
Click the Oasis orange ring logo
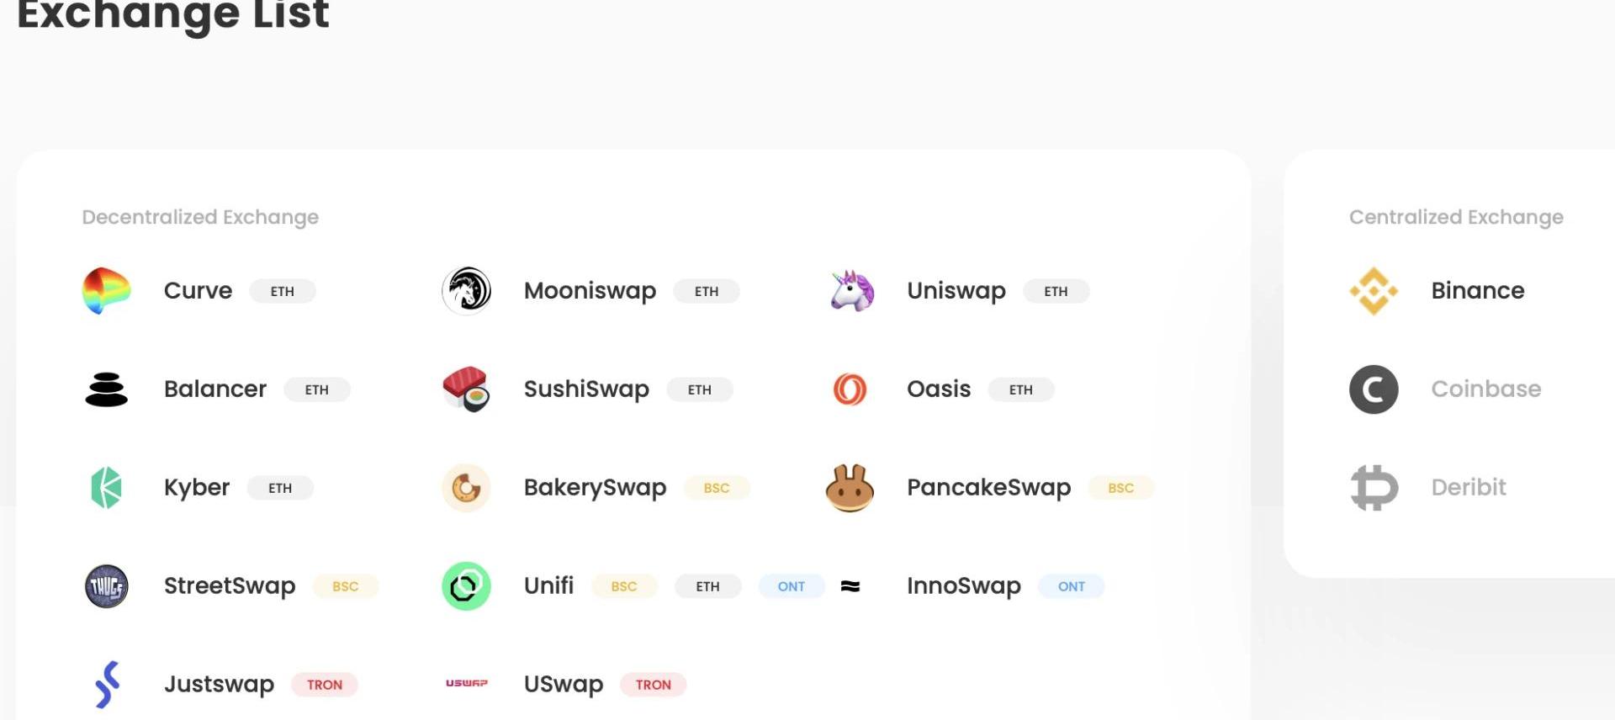pos(850,389)
